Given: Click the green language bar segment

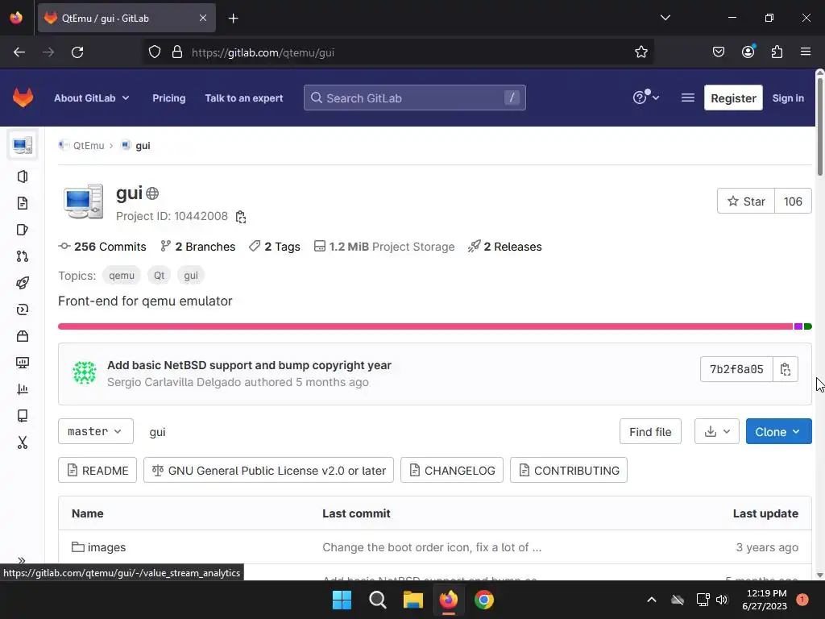Looking at the screenshot, I should tap(807, 326).
